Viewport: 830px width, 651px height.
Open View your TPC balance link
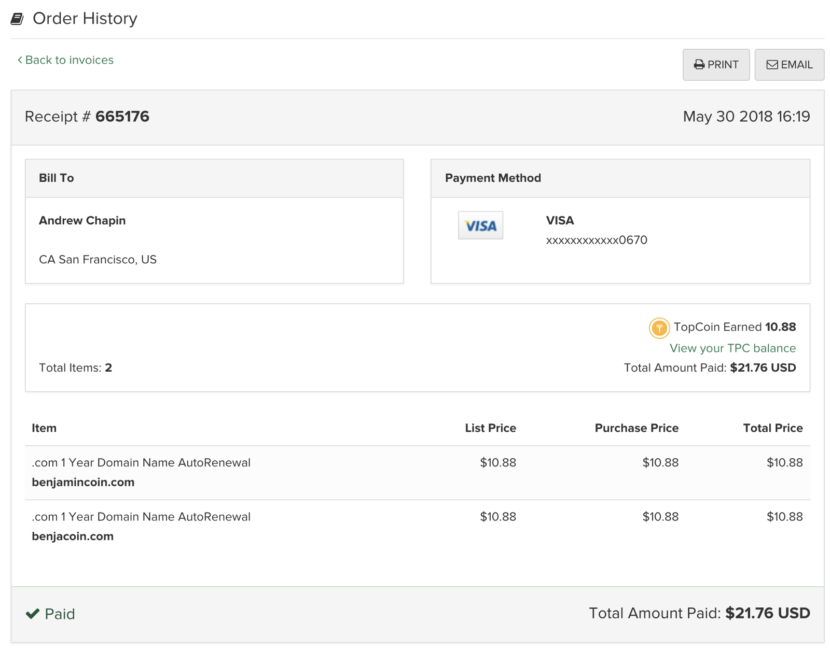[x=732, y=348]
